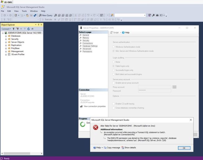Click the Undo arrow in main toolbar
The image size is (203, 160).
pyautogui.click(x=88, y=15)
